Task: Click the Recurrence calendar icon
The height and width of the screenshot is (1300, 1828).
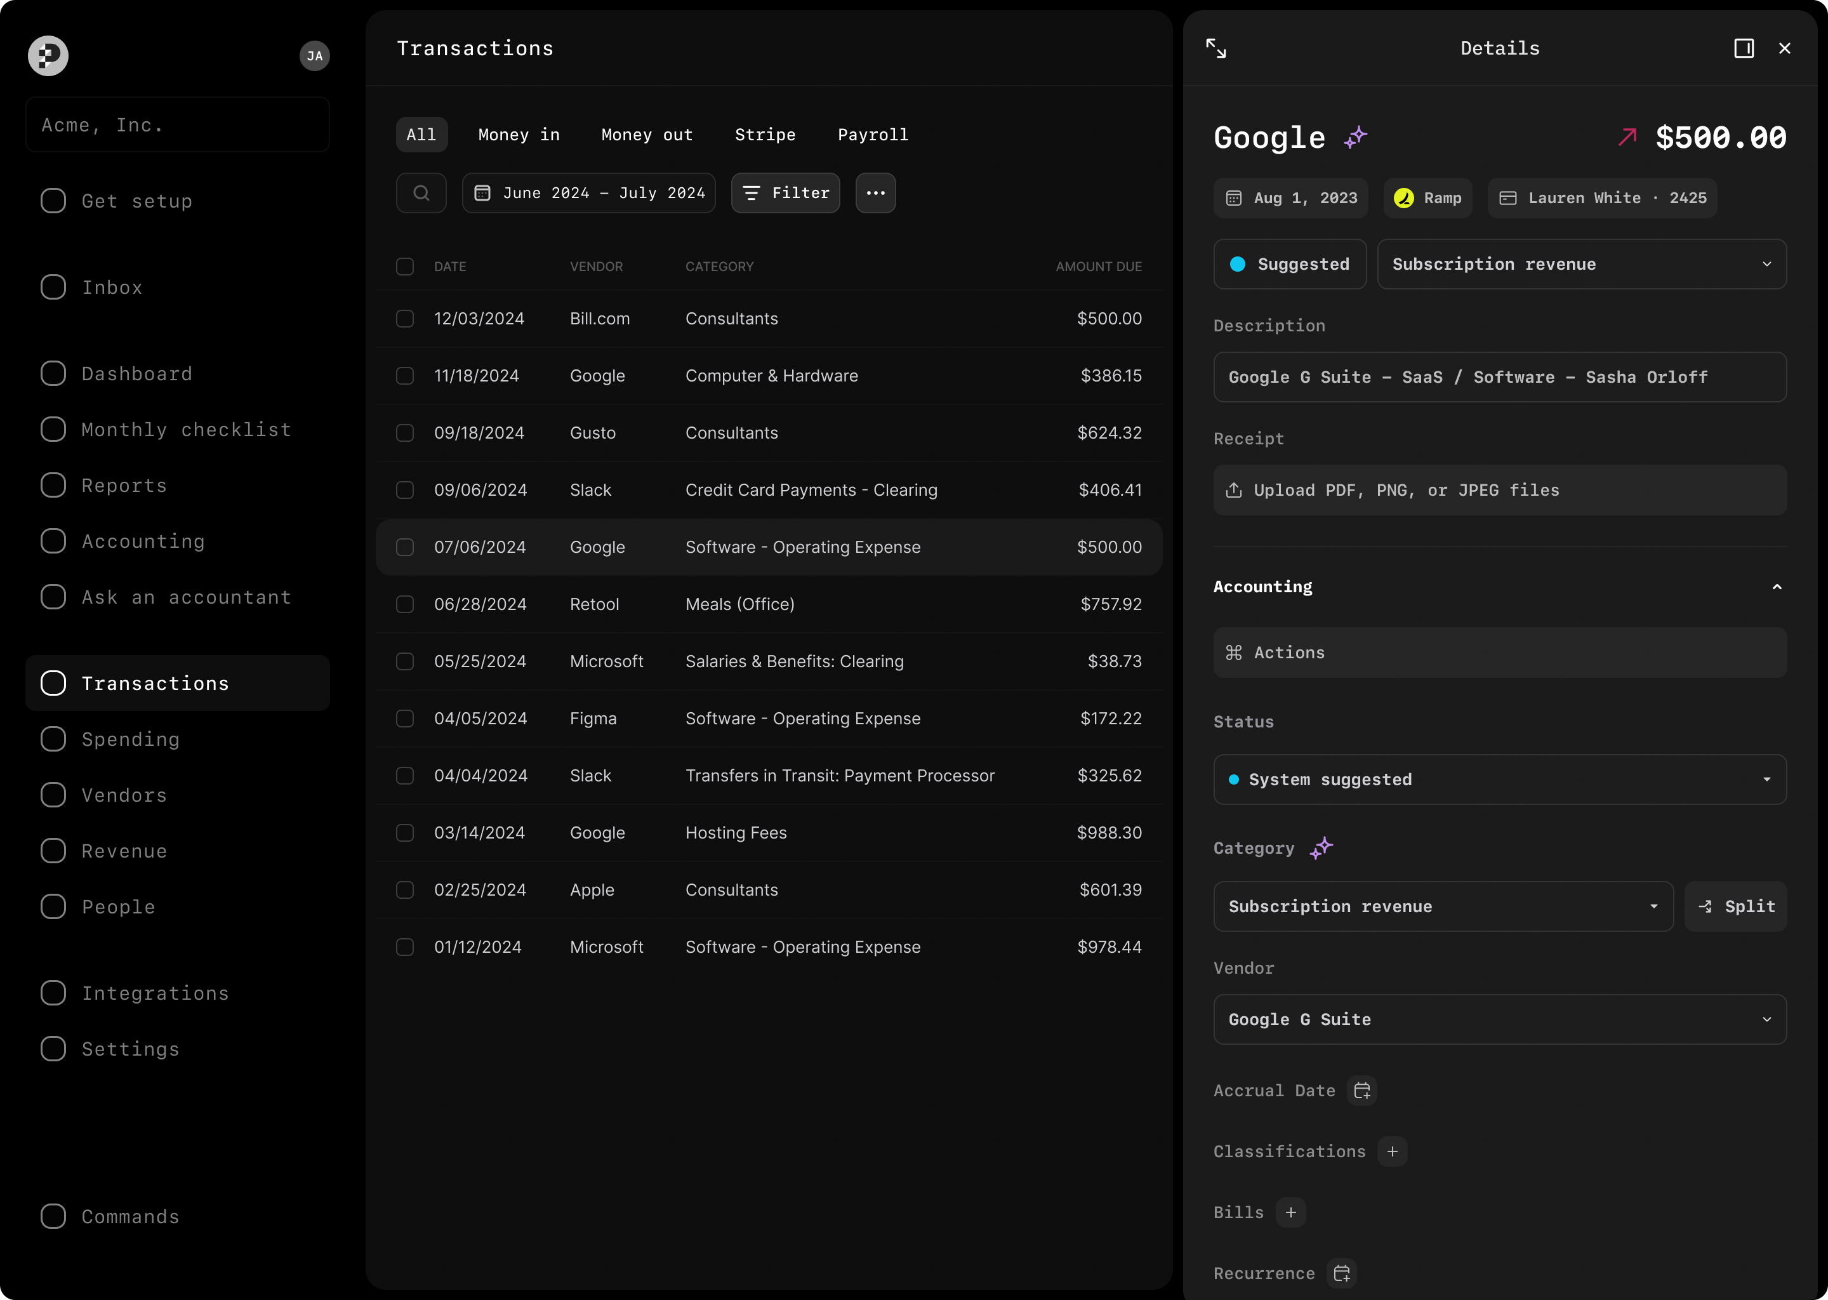Action: point(1341,1273)
